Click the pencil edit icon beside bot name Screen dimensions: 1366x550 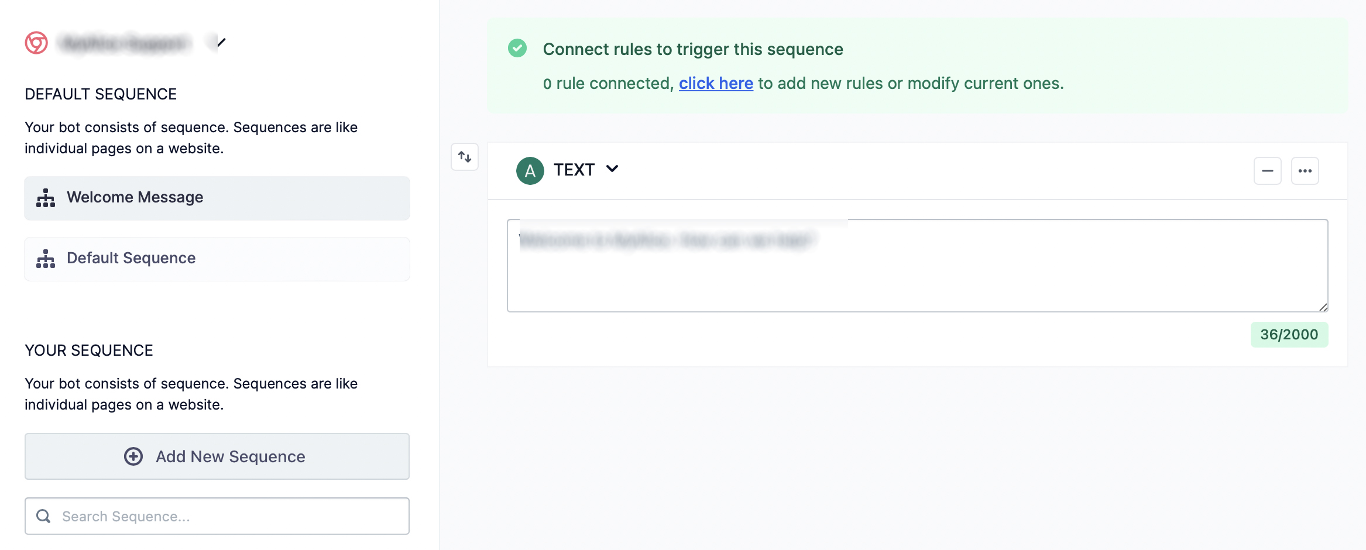(x=221, y=42)
